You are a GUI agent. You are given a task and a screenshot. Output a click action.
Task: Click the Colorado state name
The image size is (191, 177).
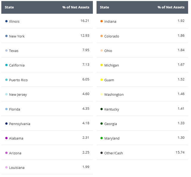(x=112, y=36)
